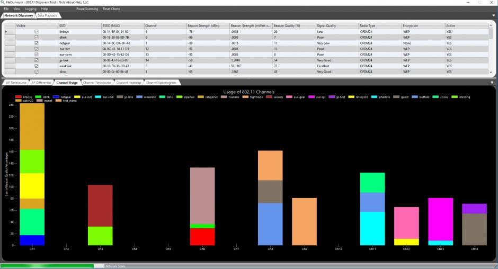Screen dimensions: 498x269
Task: Click Pause Scanning
Action: pyautogui.click(x=87, y=9)
